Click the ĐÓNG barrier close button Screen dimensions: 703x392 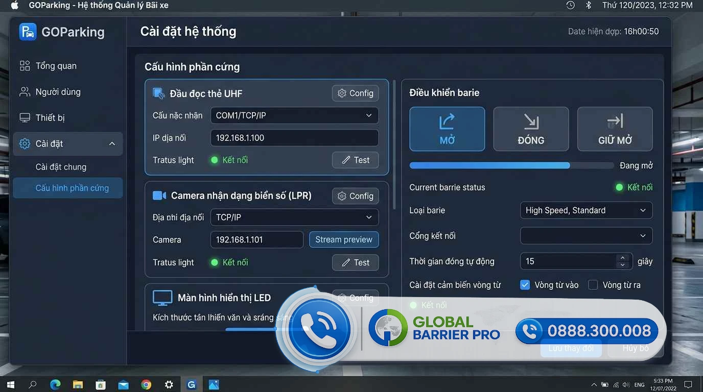click(x=531, y=129)
